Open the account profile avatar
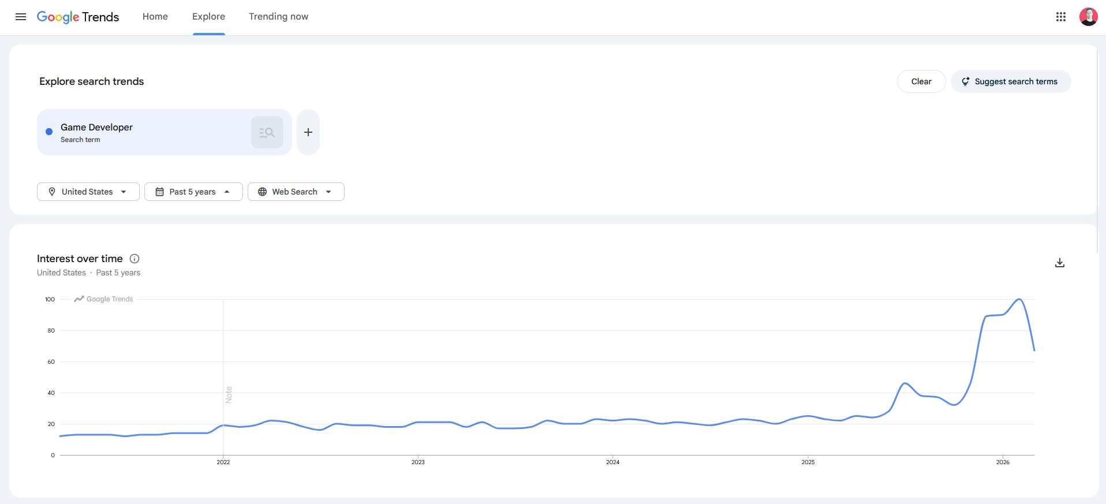This screenshot has height=504, width=1106. (1088, 17)
